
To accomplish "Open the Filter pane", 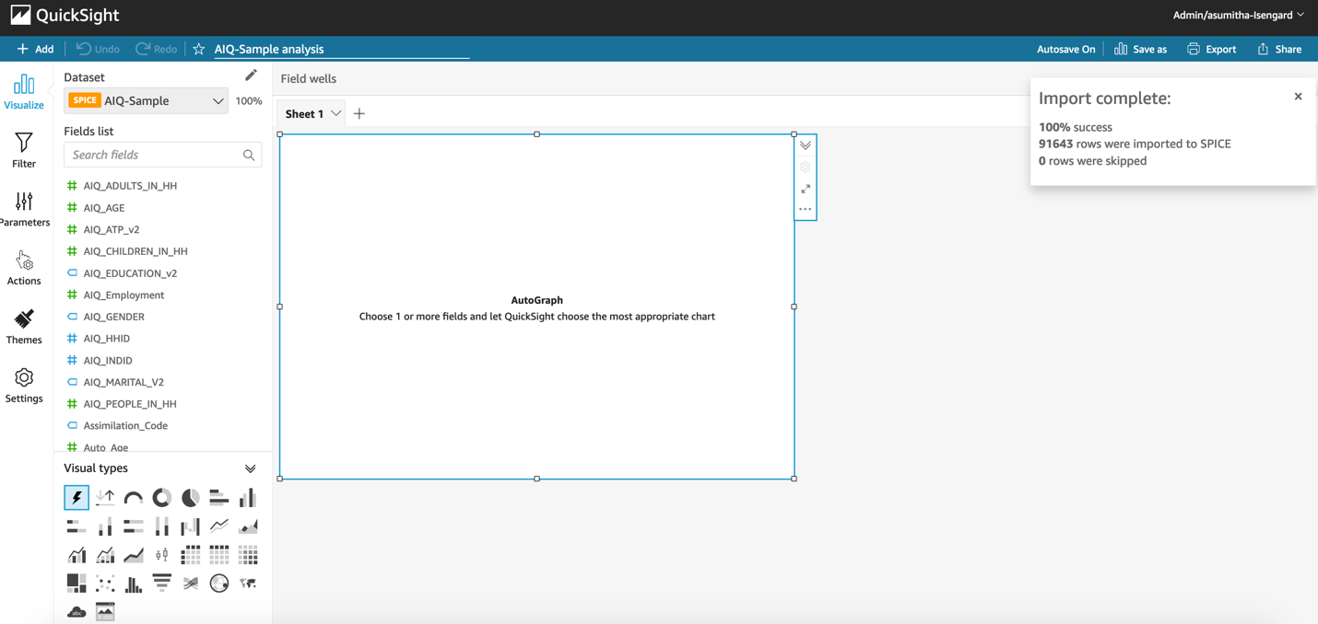I will point(24,151).
